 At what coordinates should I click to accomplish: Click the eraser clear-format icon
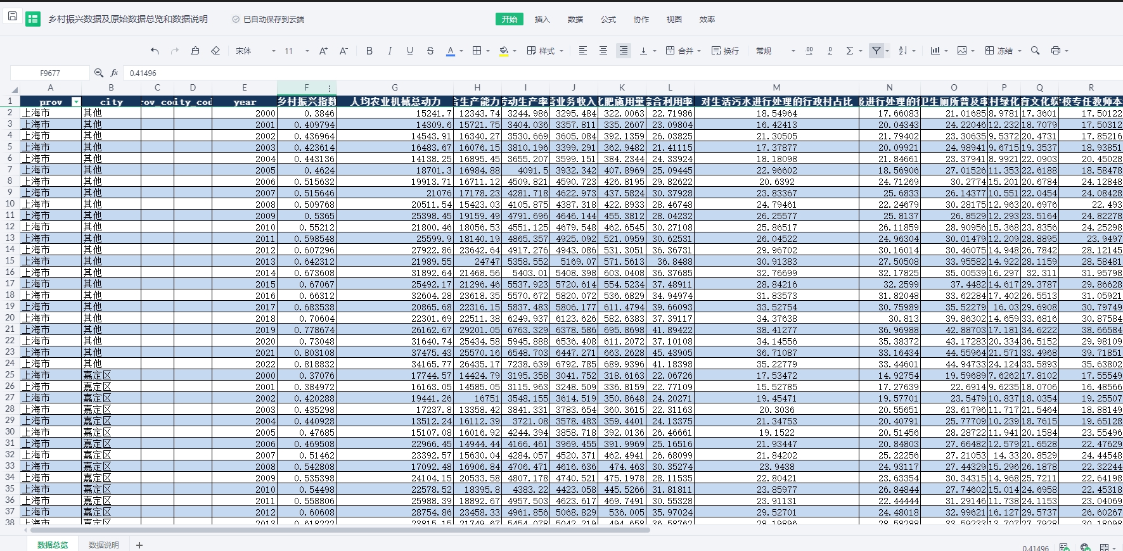point(215,51)
